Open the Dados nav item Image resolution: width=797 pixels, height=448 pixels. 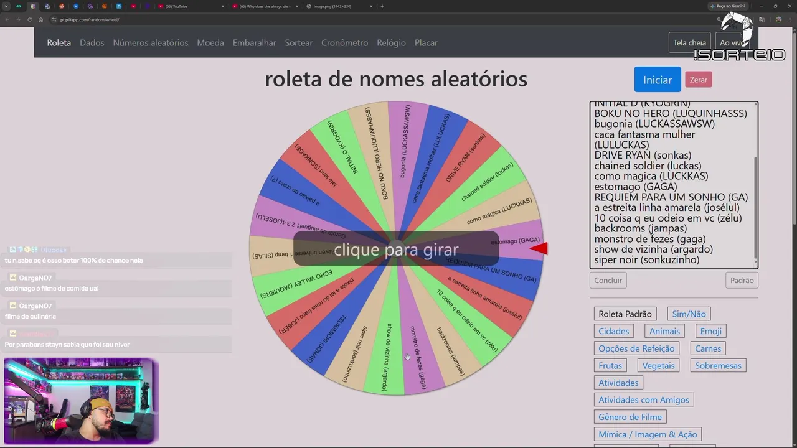(x=92, y=43)
